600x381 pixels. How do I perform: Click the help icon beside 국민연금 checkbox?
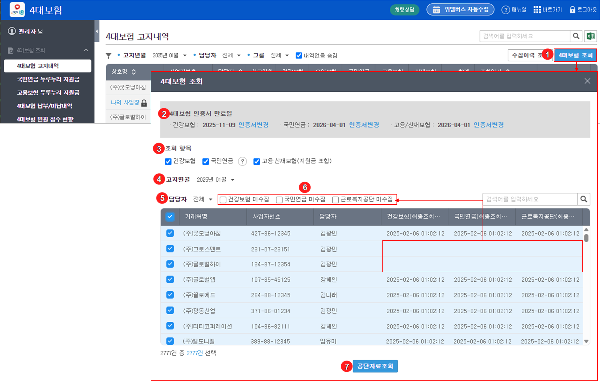pyautogui.click(x=242, y=162)
